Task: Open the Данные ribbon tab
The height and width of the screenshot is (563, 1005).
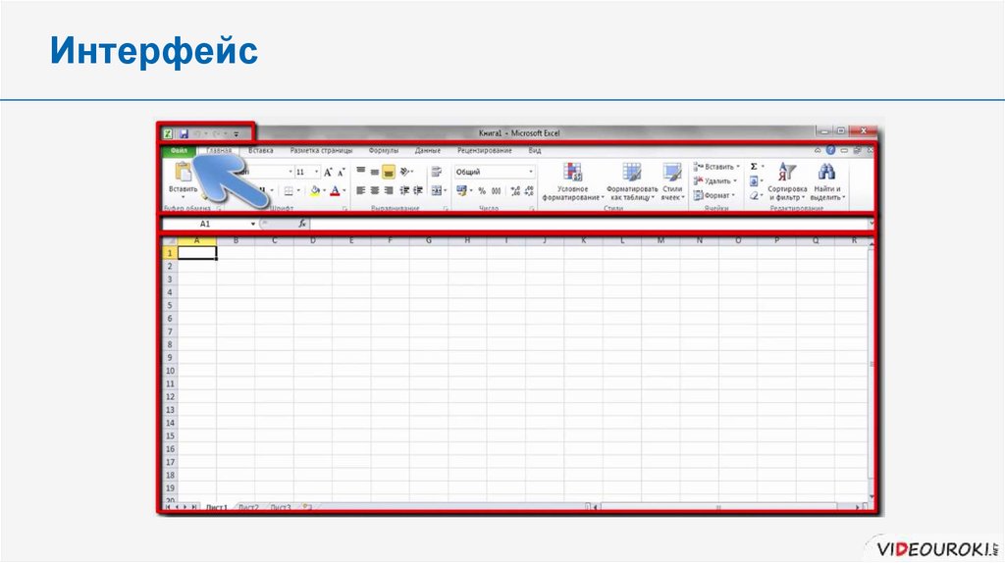Action: click(428, 151)
